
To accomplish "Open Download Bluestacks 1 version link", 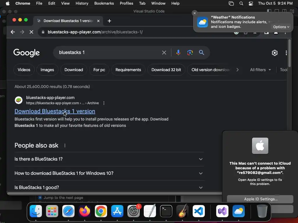I will click(x=55, y=111).
